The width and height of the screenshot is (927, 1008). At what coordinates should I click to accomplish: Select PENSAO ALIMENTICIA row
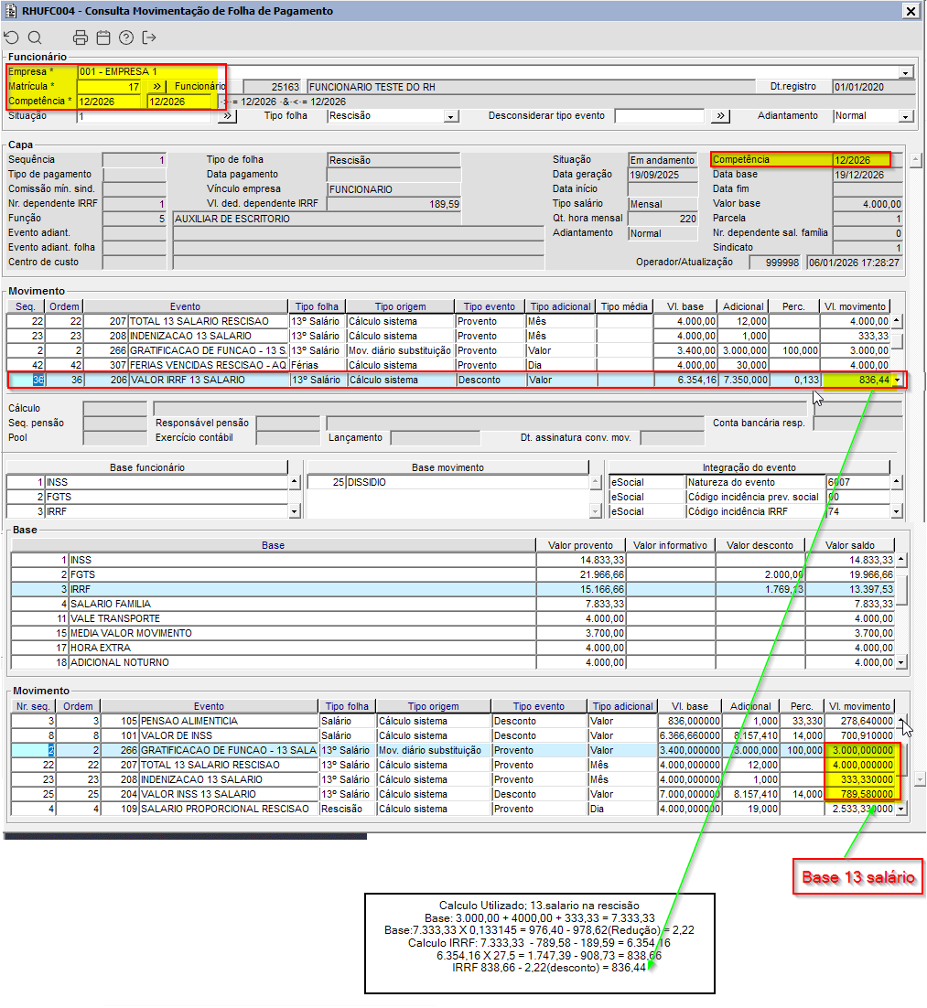453,721
